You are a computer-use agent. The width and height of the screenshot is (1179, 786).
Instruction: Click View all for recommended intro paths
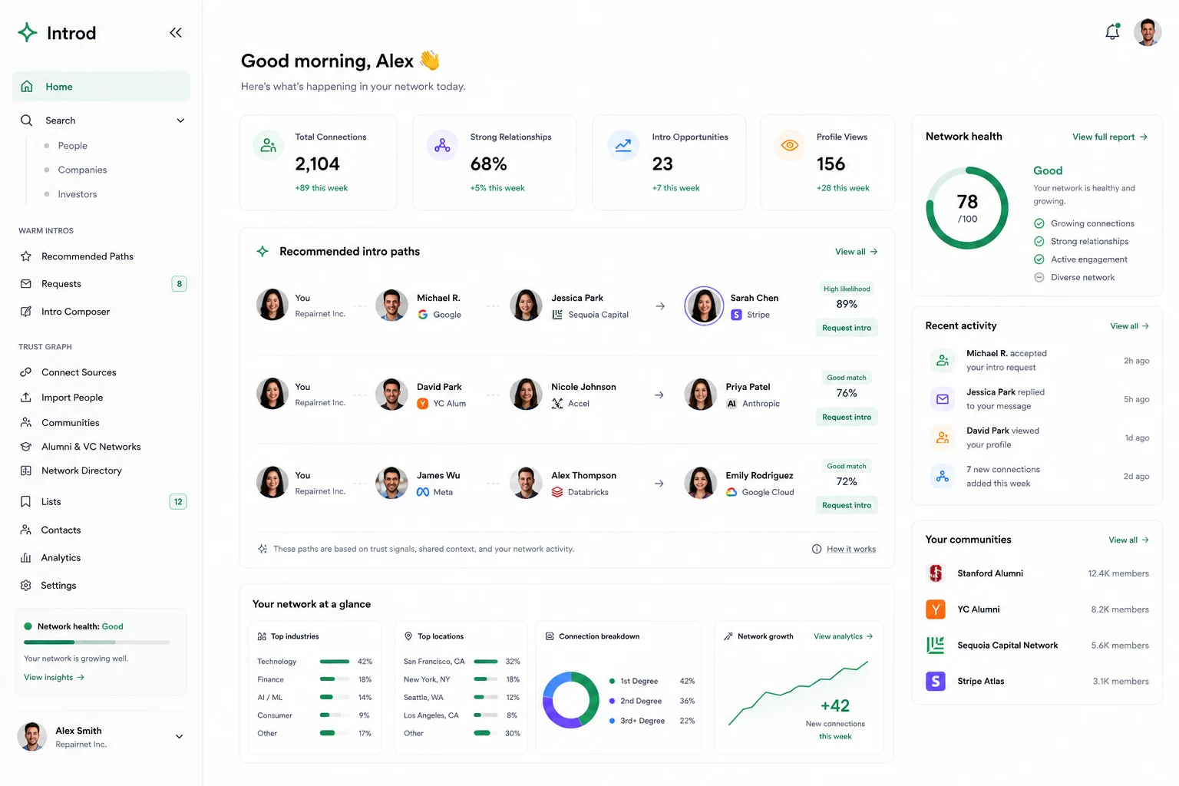[857, 252]
